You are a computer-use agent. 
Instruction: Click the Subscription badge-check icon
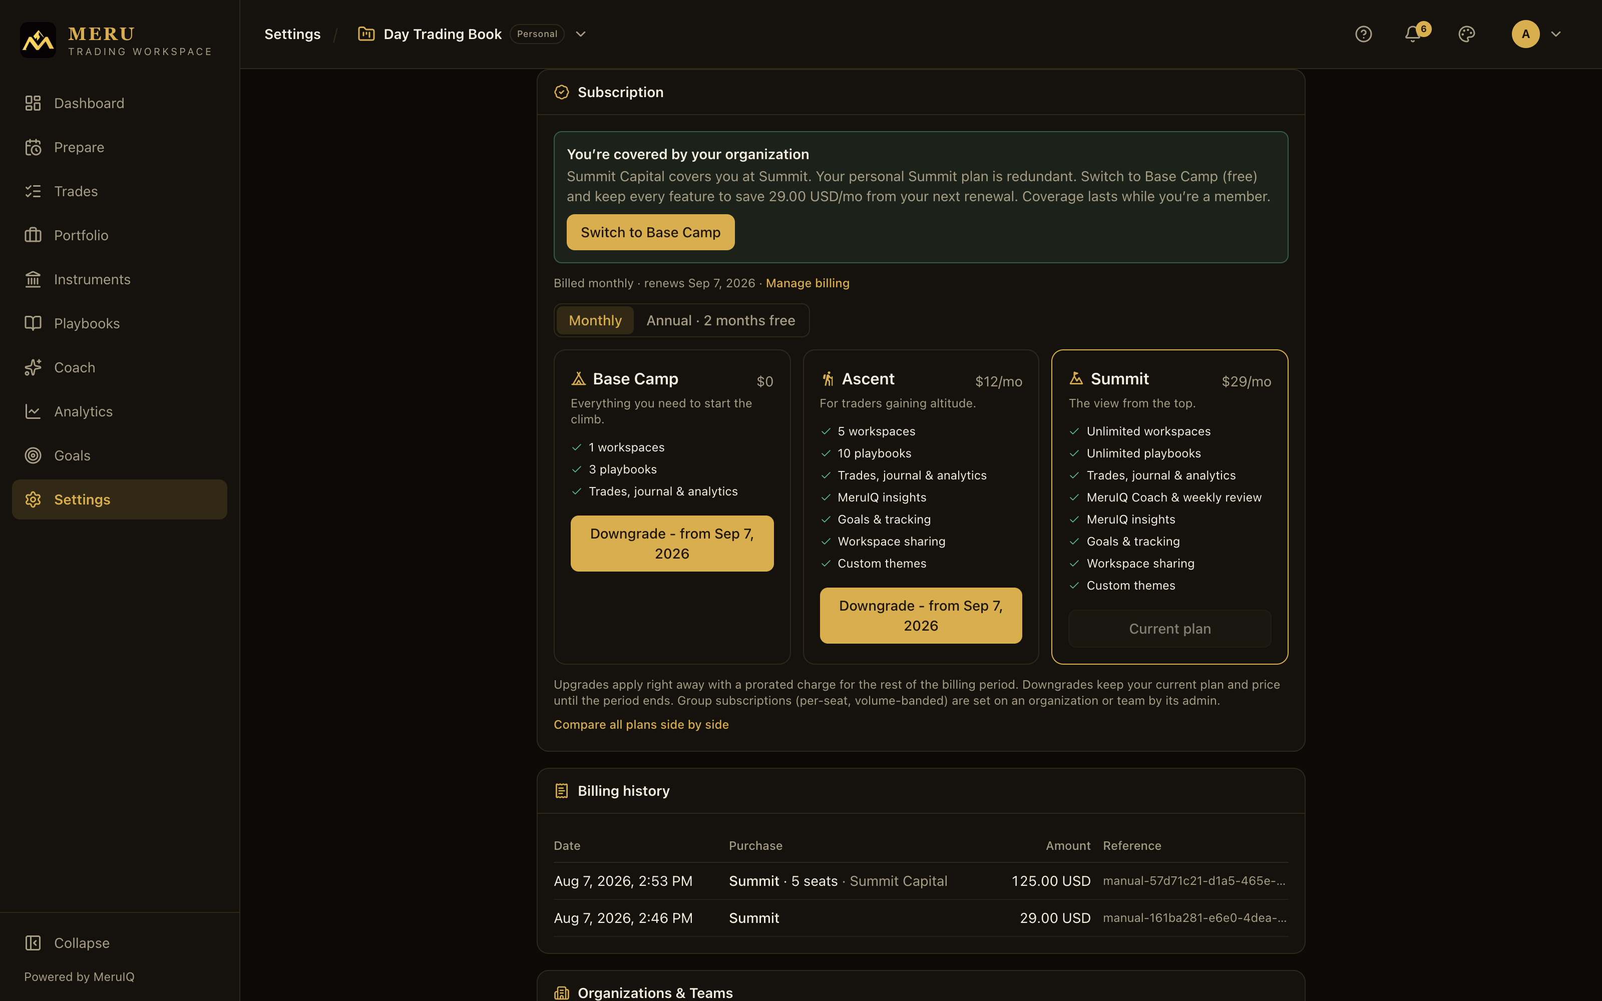click(561, 92)
